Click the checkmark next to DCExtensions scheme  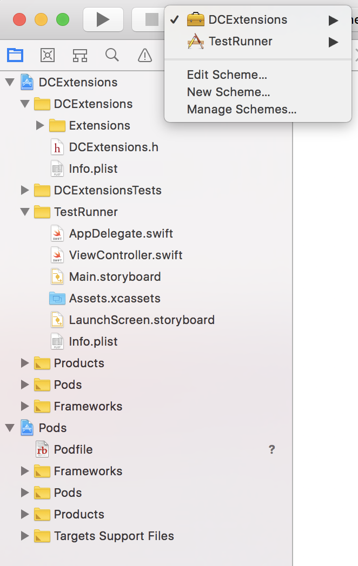coord(175,19)
